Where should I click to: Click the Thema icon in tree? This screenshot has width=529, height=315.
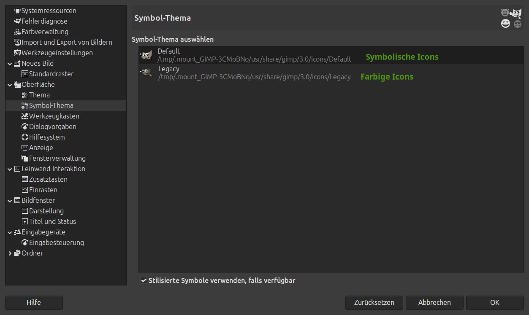25,95
